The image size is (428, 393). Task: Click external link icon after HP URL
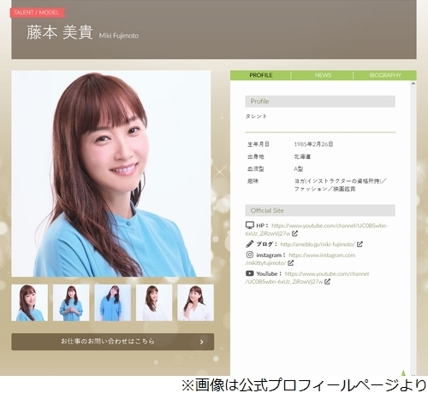(294, 233)
